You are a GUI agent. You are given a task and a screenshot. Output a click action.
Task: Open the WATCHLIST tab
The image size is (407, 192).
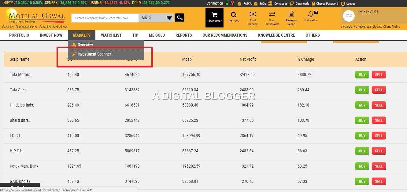pyautogui.click(x=111, y=35)
